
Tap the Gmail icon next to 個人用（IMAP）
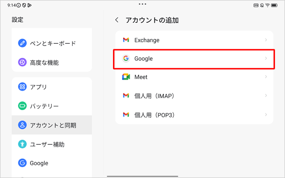point(126,95)
